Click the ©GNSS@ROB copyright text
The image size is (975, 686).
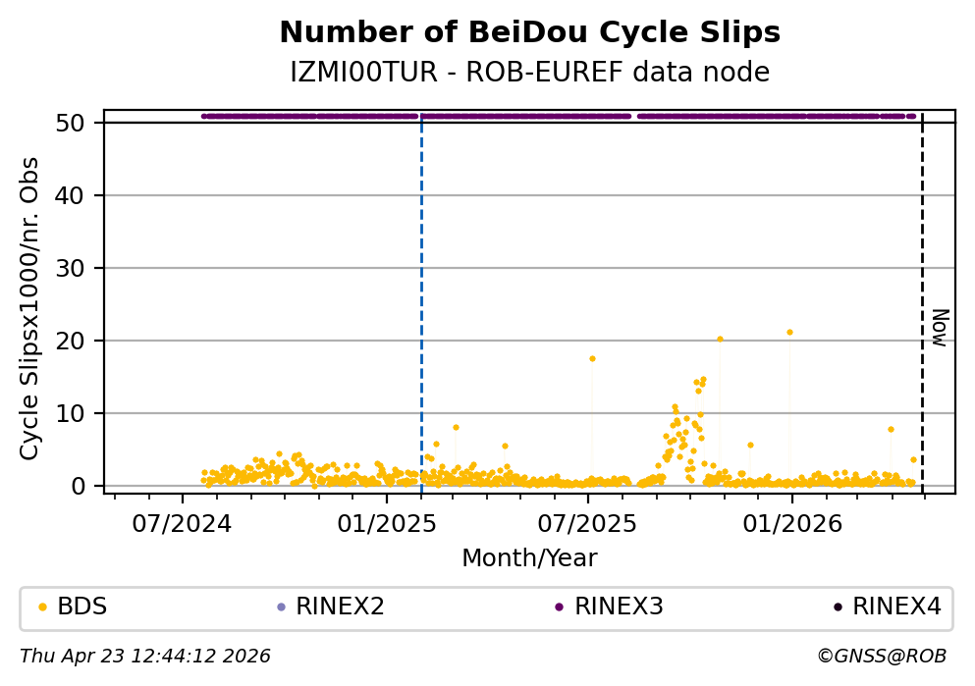point(881,656)
